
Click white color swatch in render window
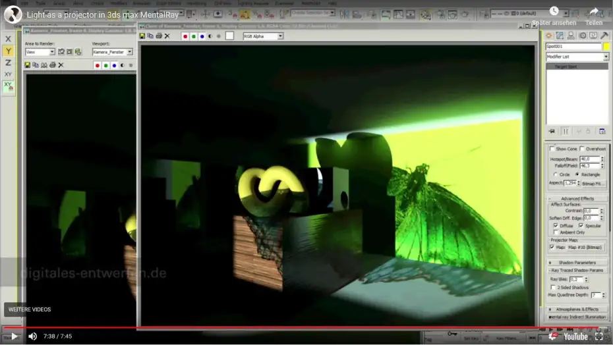(x=229, y=36)
